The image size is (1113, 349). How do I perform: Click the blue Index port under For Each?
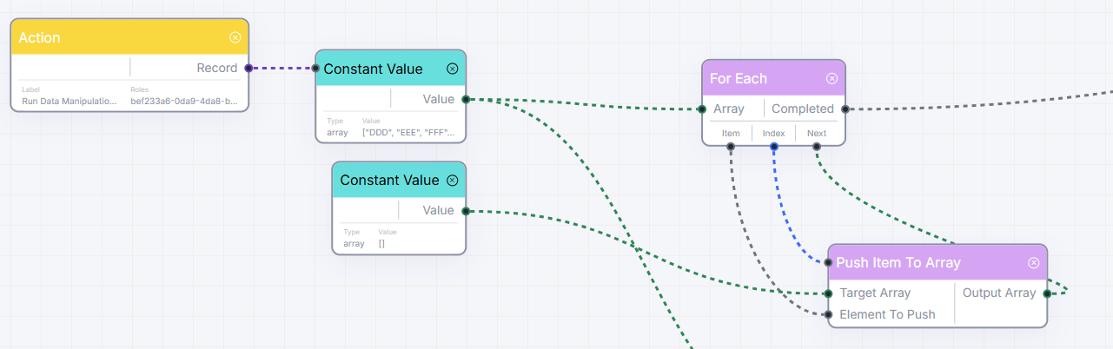tap(773, 147)
